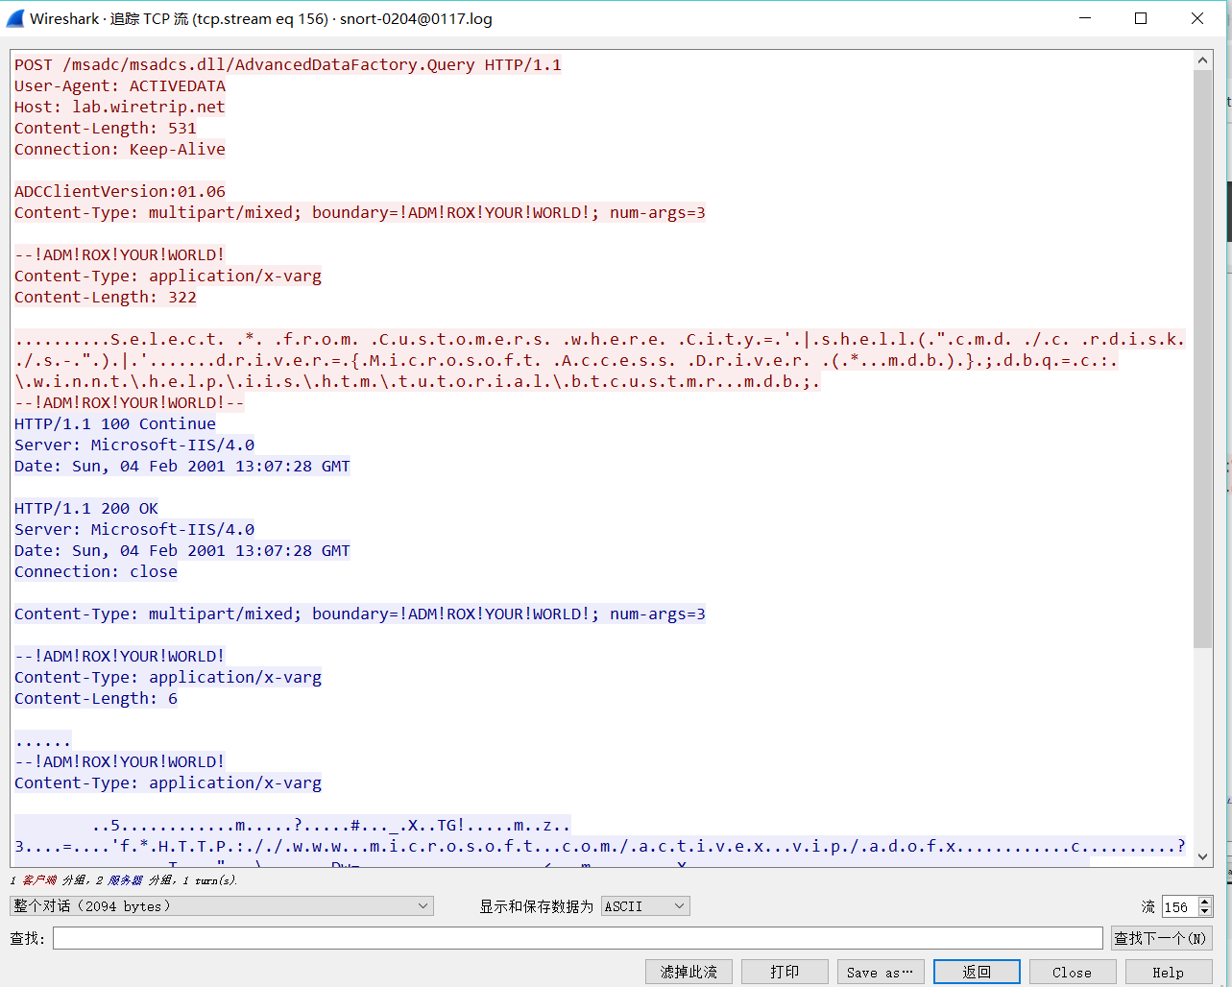Screen dimensions: 1232x987
Task: Click the scroll down arrow of stream text
Action: 1203,857
